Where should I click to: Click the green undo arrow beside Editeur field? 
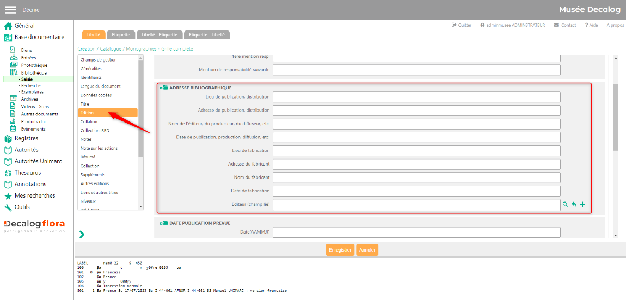pos(574,205)
